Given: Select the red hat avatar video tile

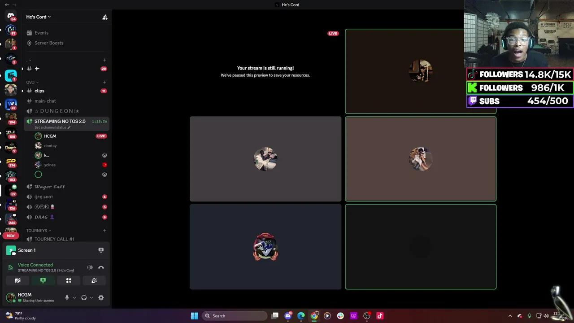Looking at the screenshot, I should (265, 247).
